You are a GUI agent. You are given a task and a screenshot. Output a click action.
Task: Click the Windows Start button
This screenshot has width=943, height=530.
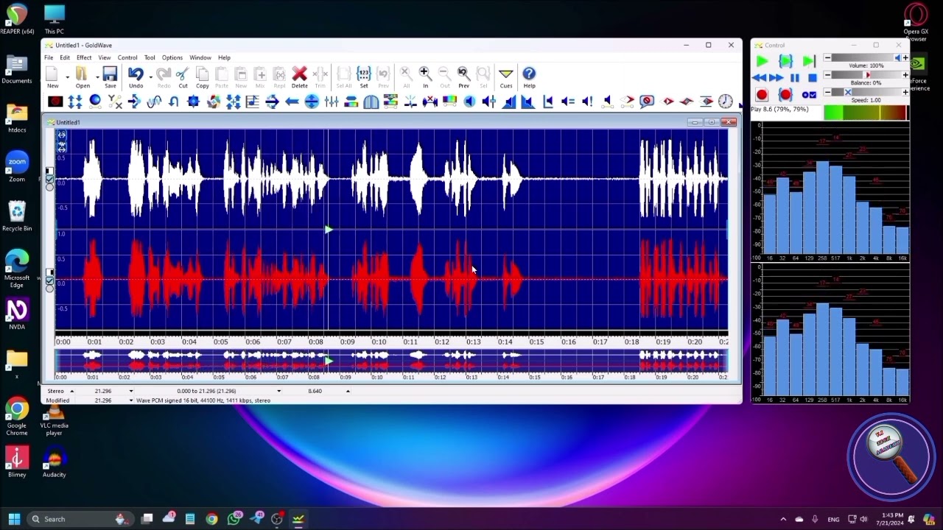click(14, 519)
